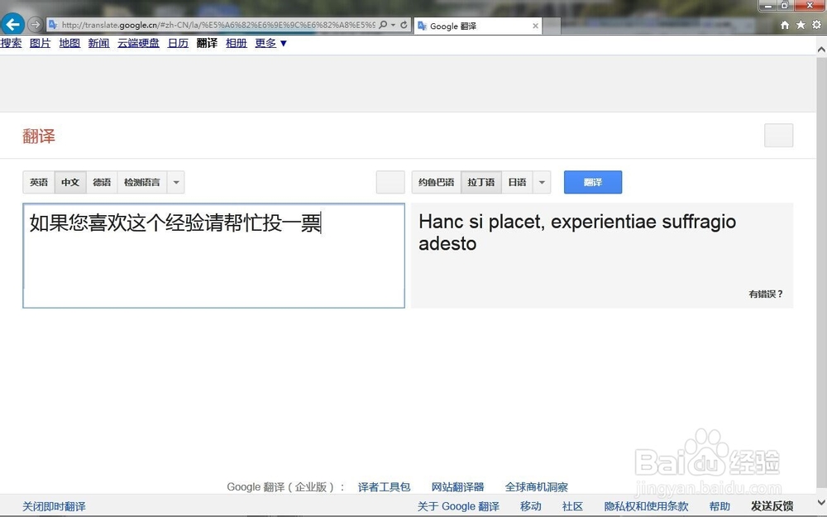827x517 pixels.
Task: Select 约鲁巴语 as target language
Action: 436,183
